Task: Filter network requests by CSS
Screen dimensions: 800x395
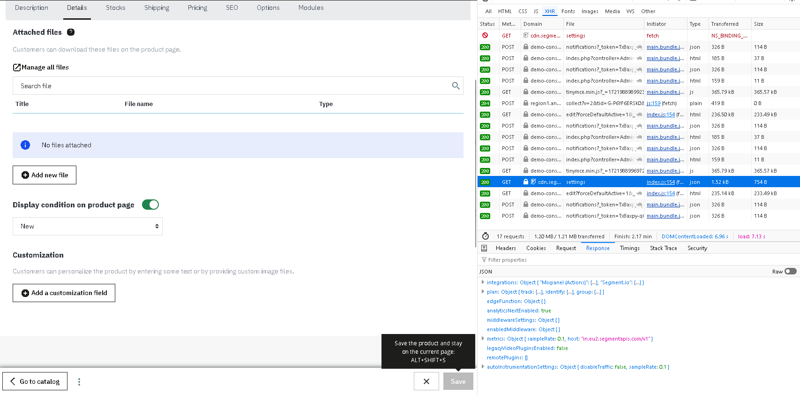Action: pyautogui.click(x=523, y=11)
